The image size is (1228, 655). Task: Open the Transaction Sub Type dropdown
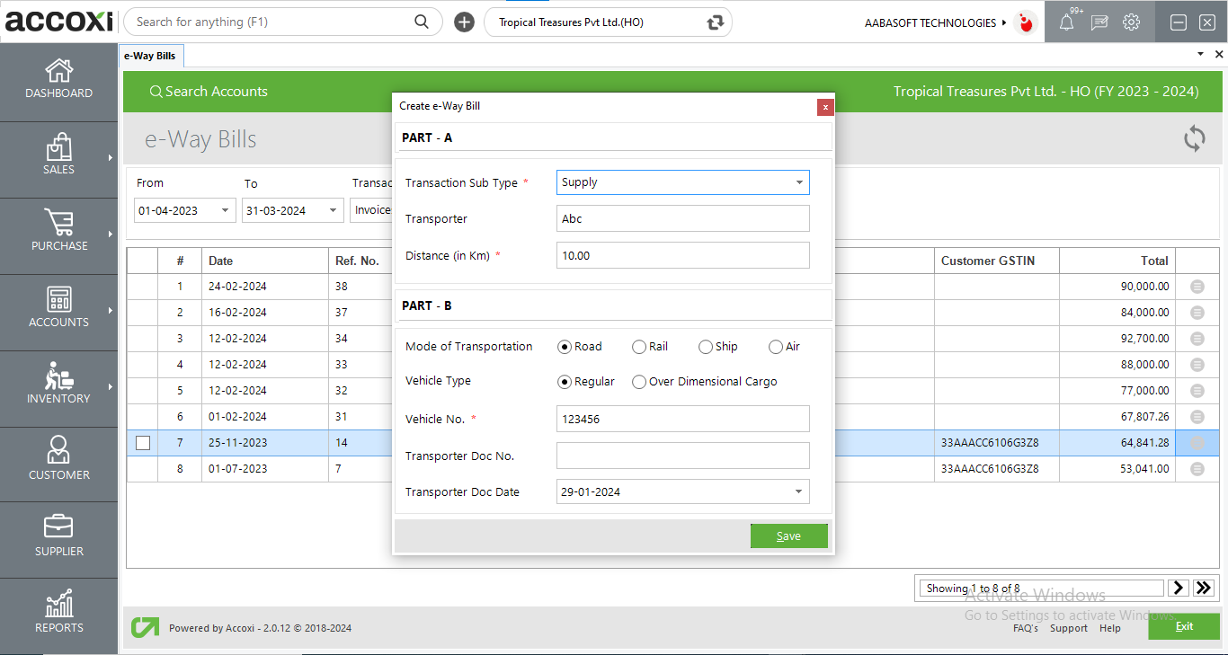click(x=797, y=182)
